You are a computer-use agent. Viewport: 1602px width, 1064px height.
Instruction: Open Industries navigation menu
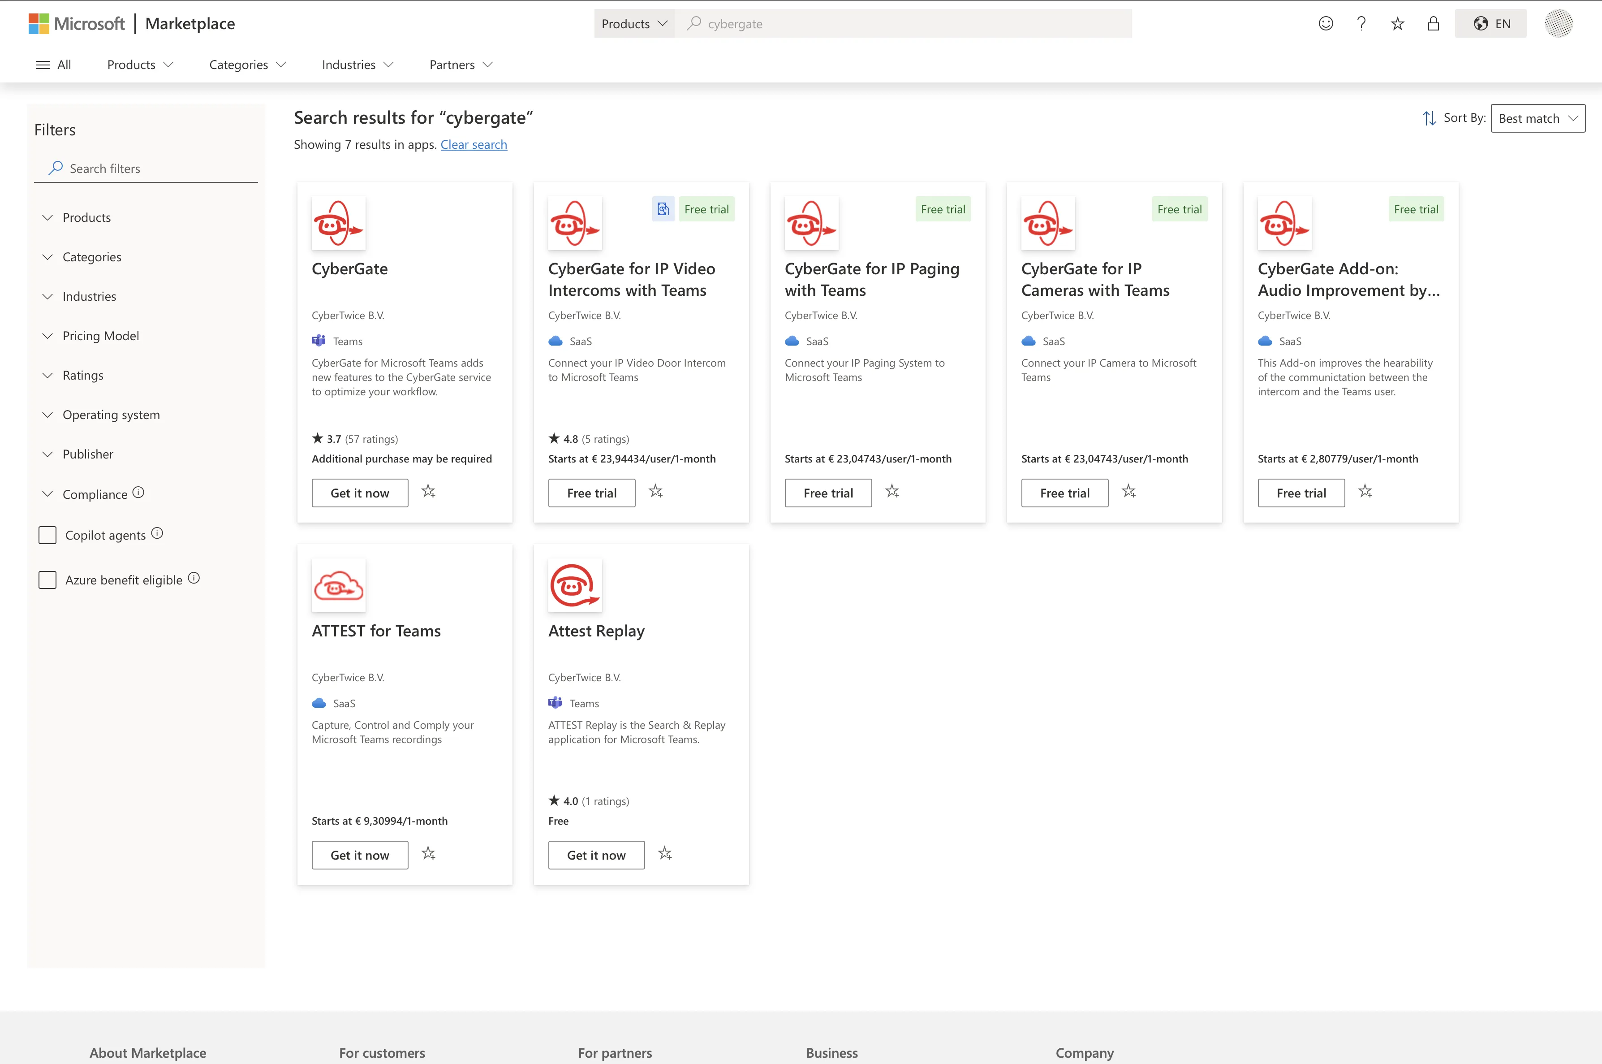(357, 65)
